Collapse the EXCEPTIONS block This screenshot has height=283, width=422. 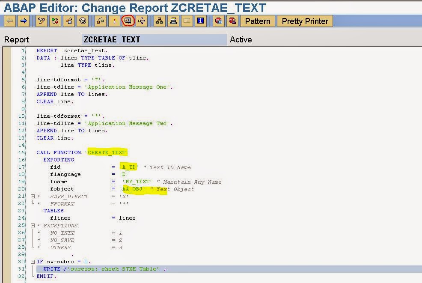click(33, 226)
